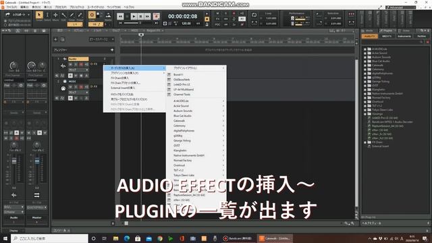Pause the transport
The width and height of the screenshot is (432, 243).
point(140,16)
